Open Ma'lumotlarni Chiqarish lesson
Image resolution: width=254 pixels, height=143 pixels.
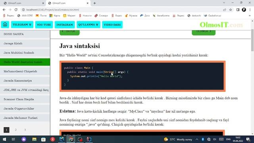(x=25, y=71)
